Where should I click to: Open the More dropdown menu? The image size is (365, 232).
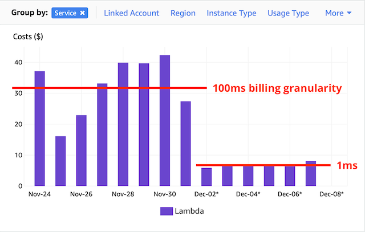pyautogui.click(x=338, y=13)
